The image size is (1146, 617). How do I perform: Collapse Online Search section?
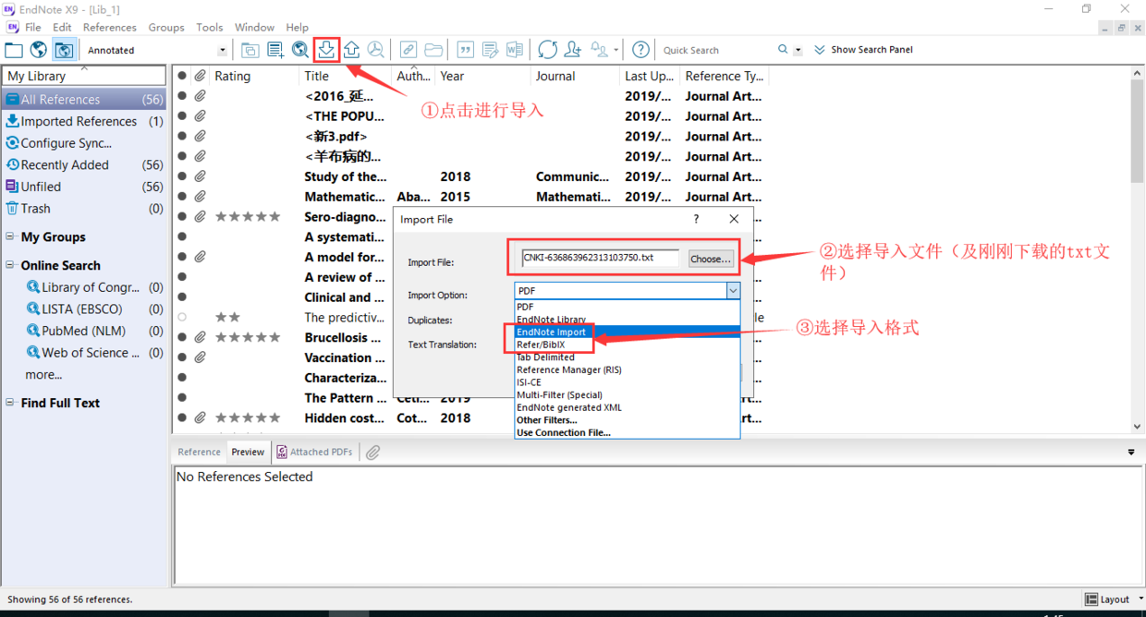(10, 265)
